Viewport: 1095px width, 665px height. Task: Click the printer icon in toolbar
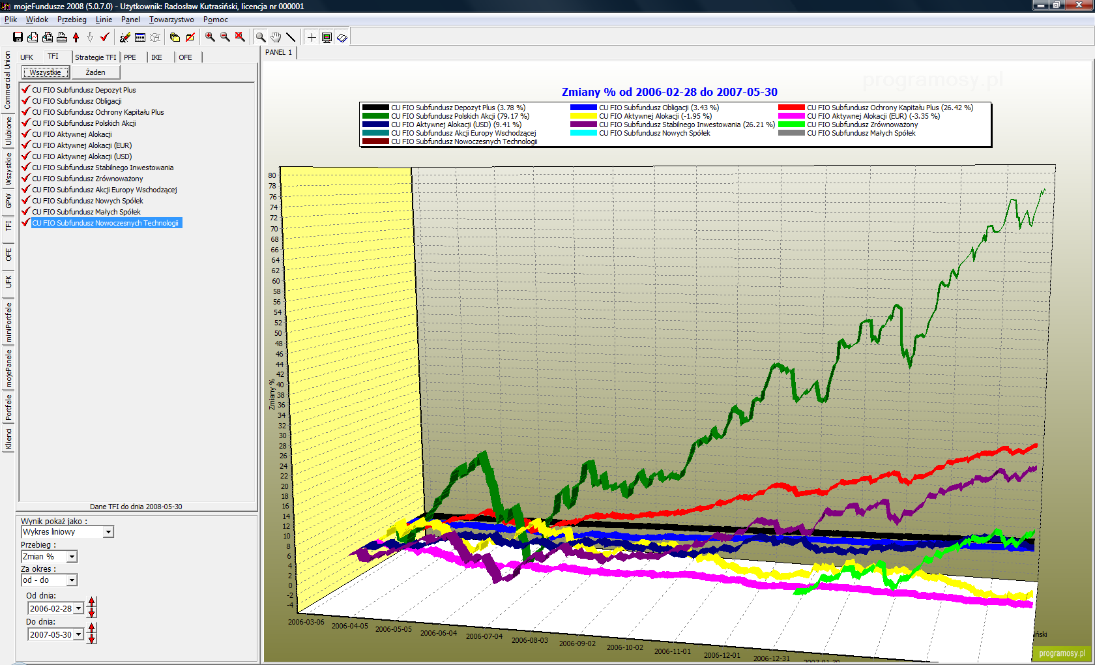(x=62, y=37)
